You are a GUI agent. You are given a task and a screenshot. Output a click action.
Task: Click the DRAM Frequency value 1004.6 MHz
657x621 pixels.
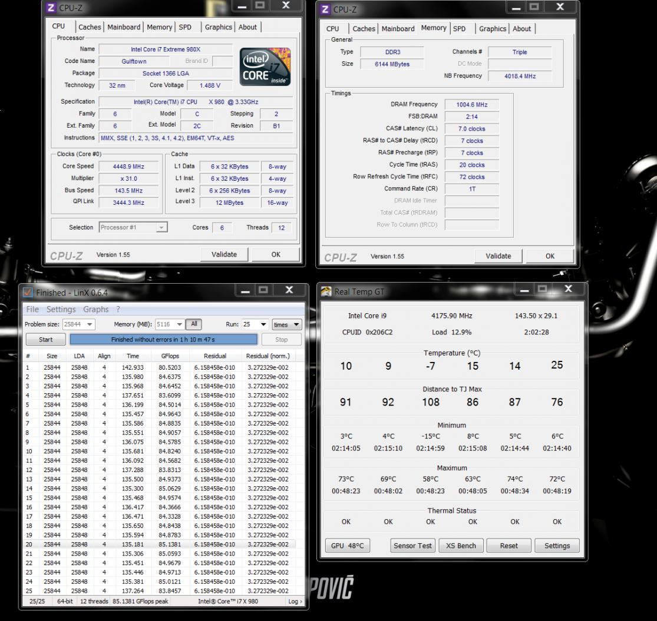point(472,105)
